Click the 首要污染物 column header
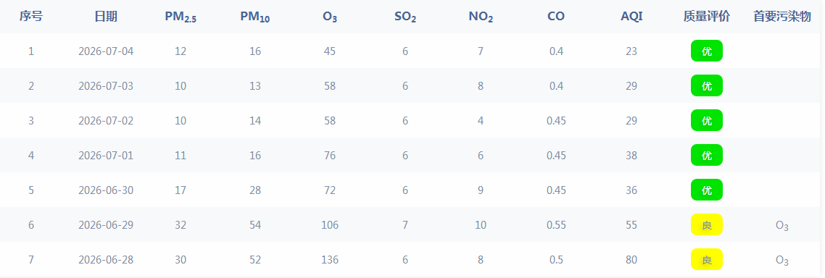Image resolution: width=825 pixels, height=278 pixels. pos(782,17)
